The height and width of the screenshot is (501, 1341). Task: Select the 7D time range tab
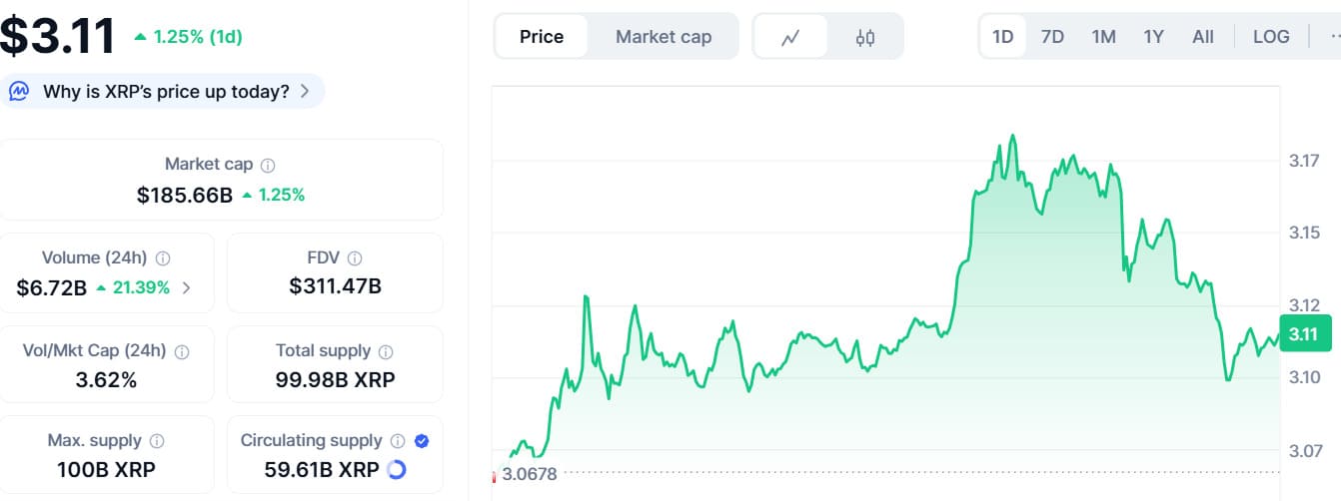tap(1052, 37)
